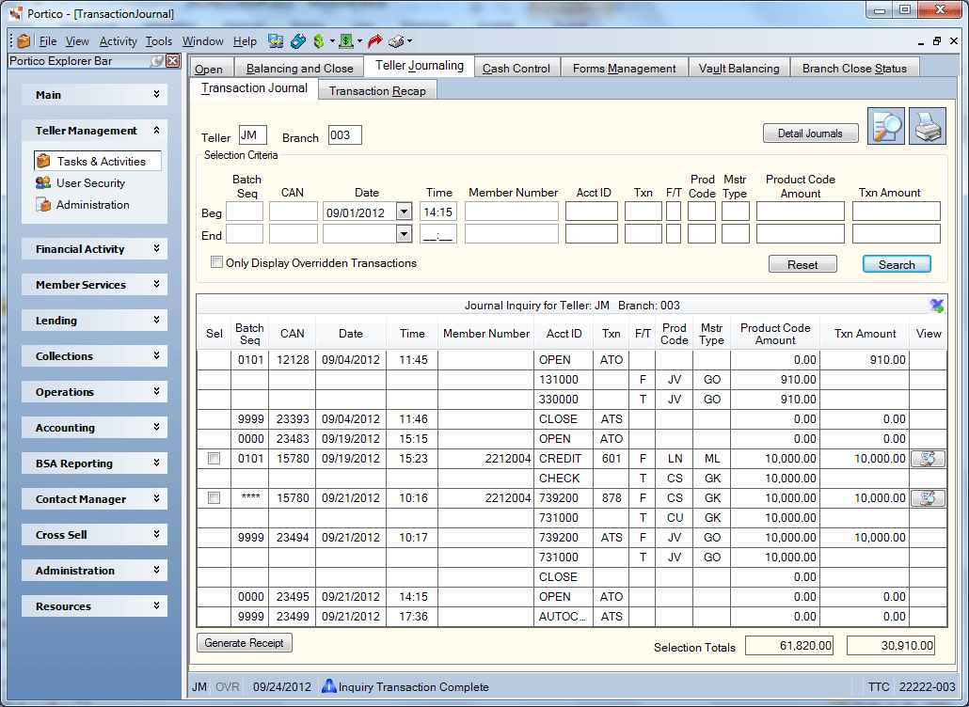Switch to the Branch Close Status tab
969x707 pixels.
(854, 69)
